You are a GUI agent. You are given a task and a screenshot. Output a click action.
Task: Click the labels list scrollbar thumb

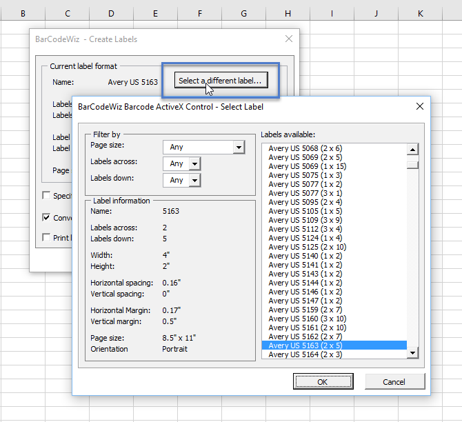pyautogui.click(x=412, y=164)
